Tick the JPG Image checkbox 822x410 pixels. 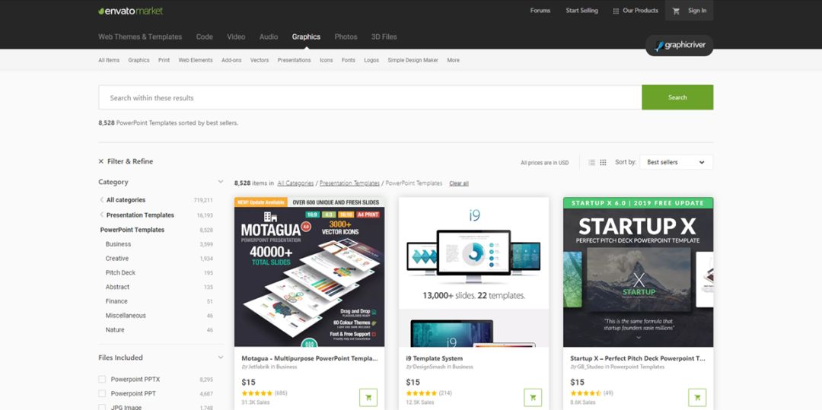coord(102,407)
